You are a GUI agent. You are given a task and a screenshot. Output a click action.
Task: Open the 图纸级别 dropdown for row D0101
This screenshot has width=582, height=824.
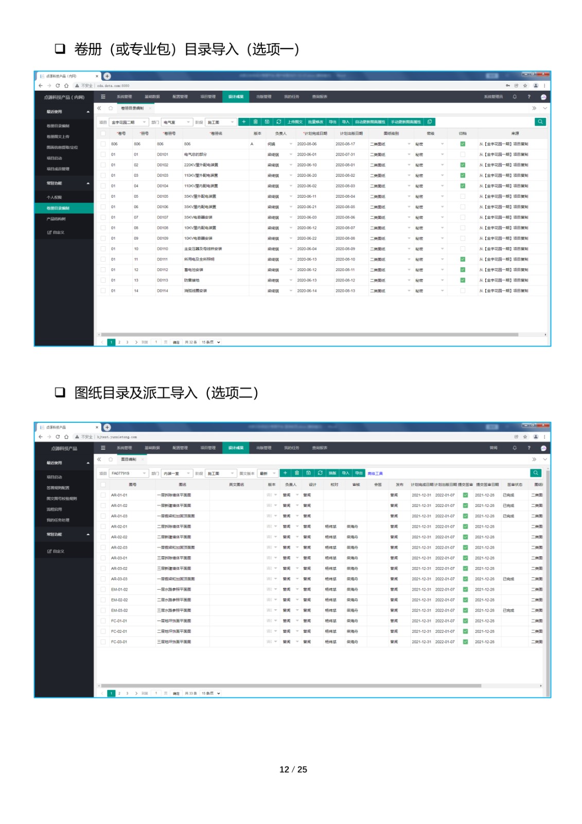[x=391, y=154]
